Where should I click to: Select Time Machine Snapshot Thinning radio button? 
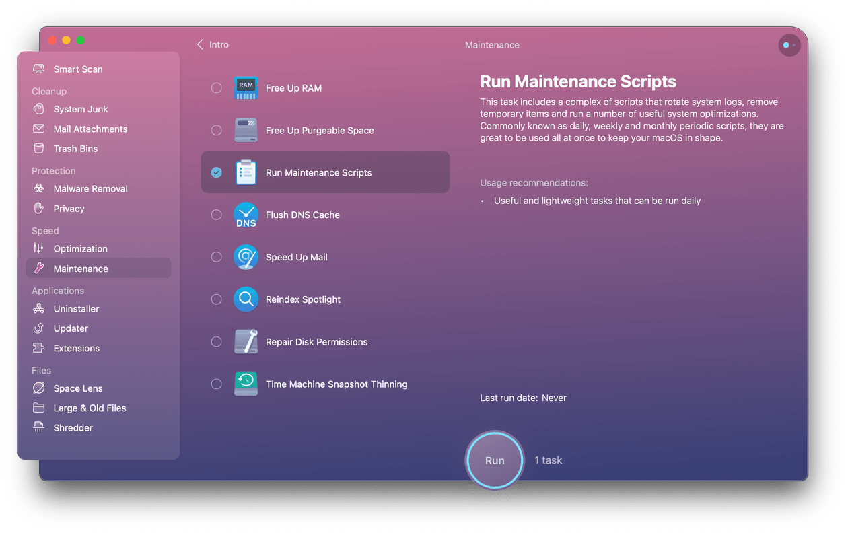click(x=216, y=384)
